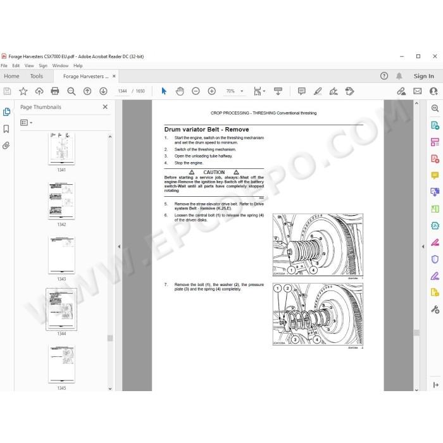Click the share with others person icon
Screen dimensions: 443x443
[x=434, y=91]
